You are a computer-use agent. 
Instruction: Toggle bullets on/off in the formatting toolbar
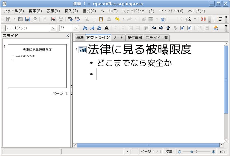point(147,28)
